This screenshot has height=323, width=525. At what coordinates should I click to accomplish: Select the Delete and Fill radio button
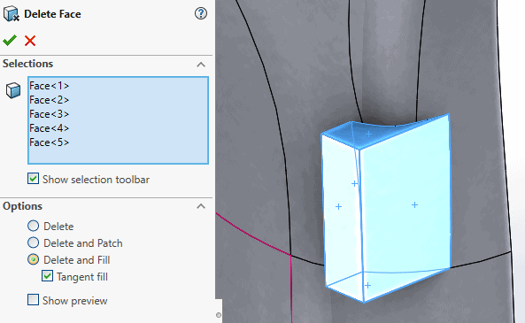(x=33, y=259)
